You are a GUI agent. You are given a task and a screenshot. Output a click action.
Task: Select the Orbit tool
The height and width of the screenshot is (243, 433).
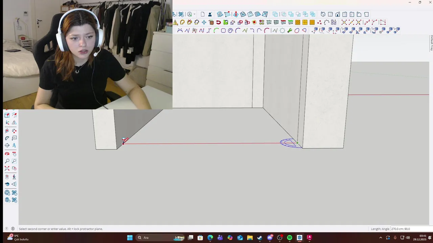pyautogui.click(x=7, y=154)
